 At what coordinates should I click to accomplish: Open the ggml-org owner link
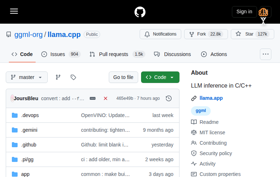click(28, 34)
